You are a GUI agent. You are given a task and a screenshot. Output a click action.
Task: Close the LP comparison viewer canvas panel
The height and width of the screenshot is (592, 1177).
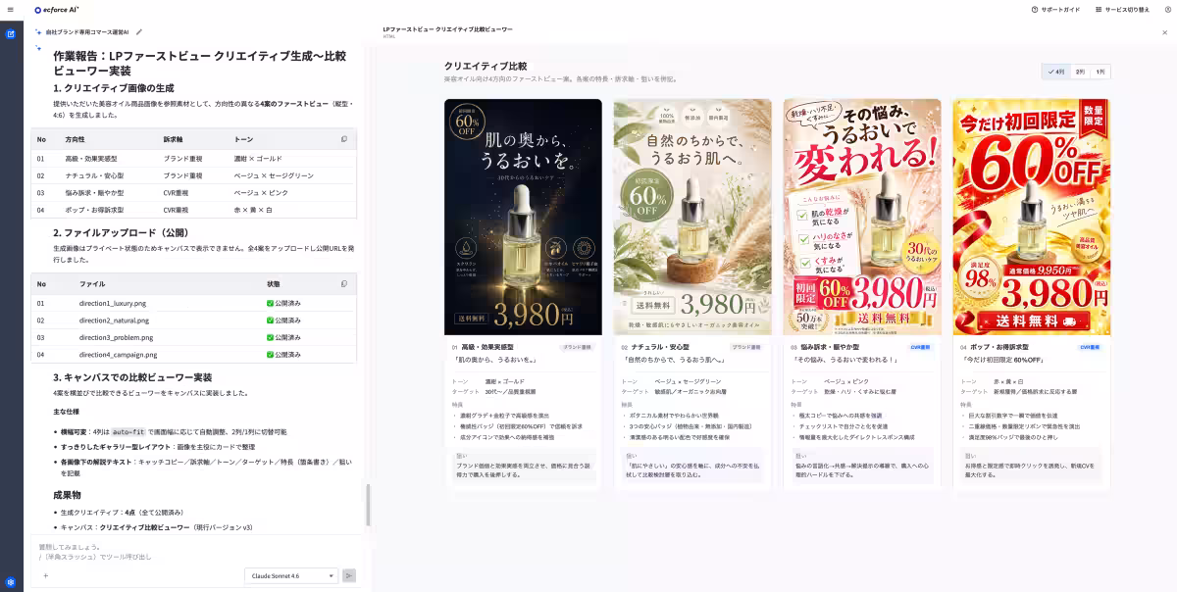1165,32
